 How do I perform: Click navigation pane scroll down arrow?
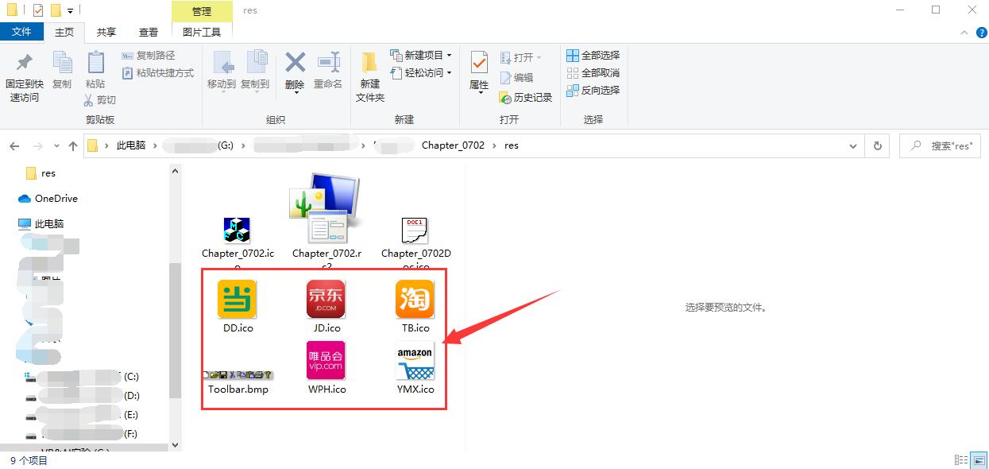(176, 445)
